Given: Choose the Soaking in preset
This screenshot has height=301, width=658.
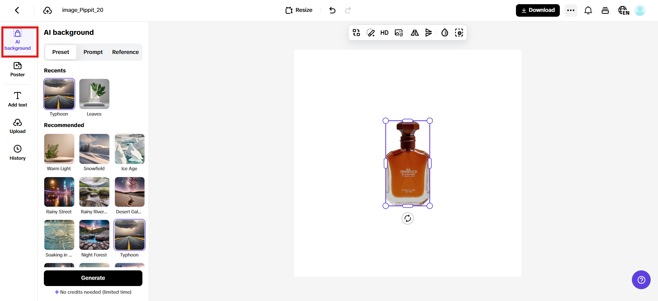Looking at the screenshot, I should [59, 235].
